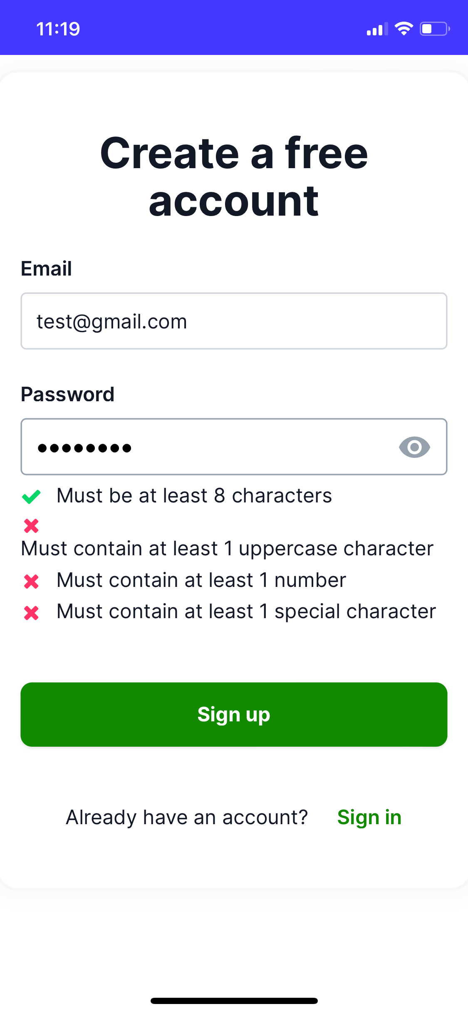Tap the Wi-Fi status icon

tap(404, 29)
